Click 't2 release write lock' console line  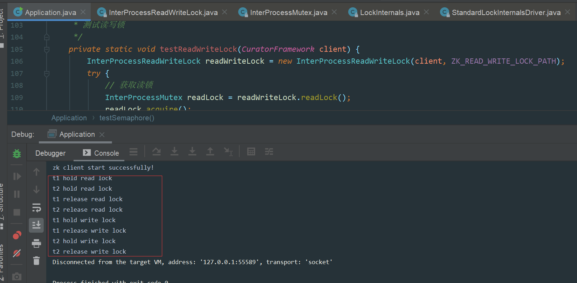point(89,252)
